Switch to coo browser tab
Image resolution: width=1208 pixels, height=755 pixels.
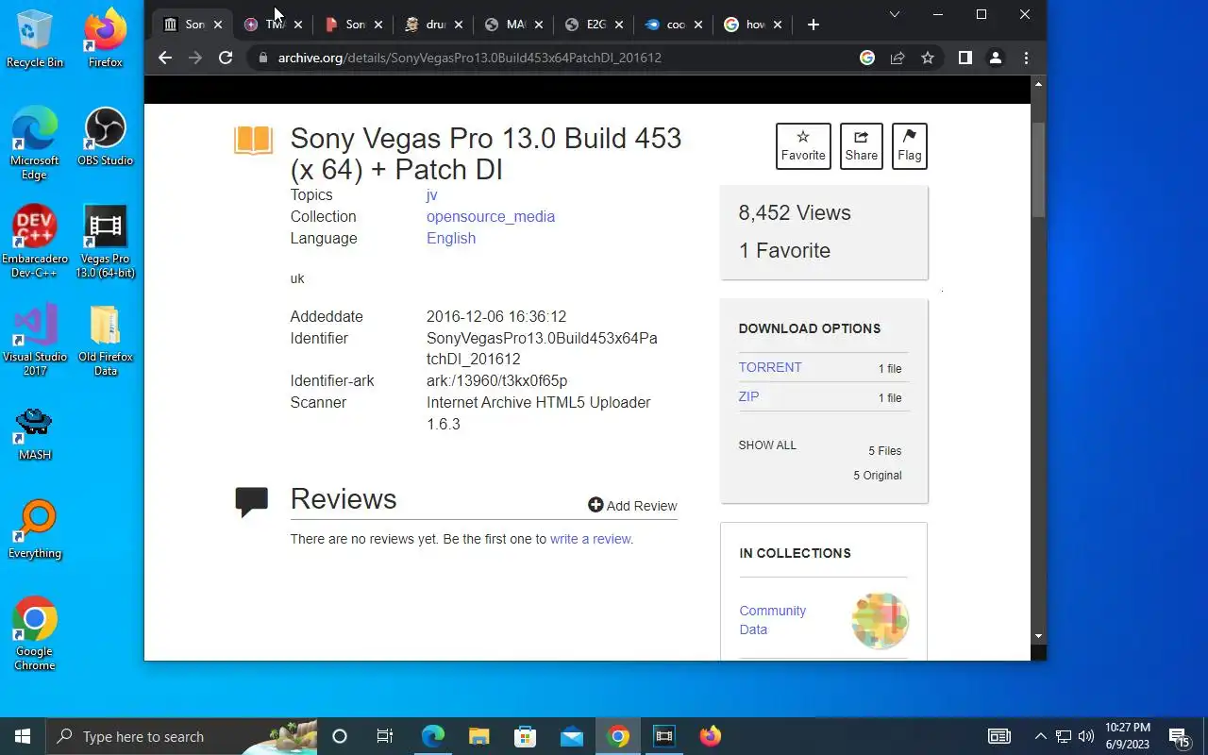[675, 25]
